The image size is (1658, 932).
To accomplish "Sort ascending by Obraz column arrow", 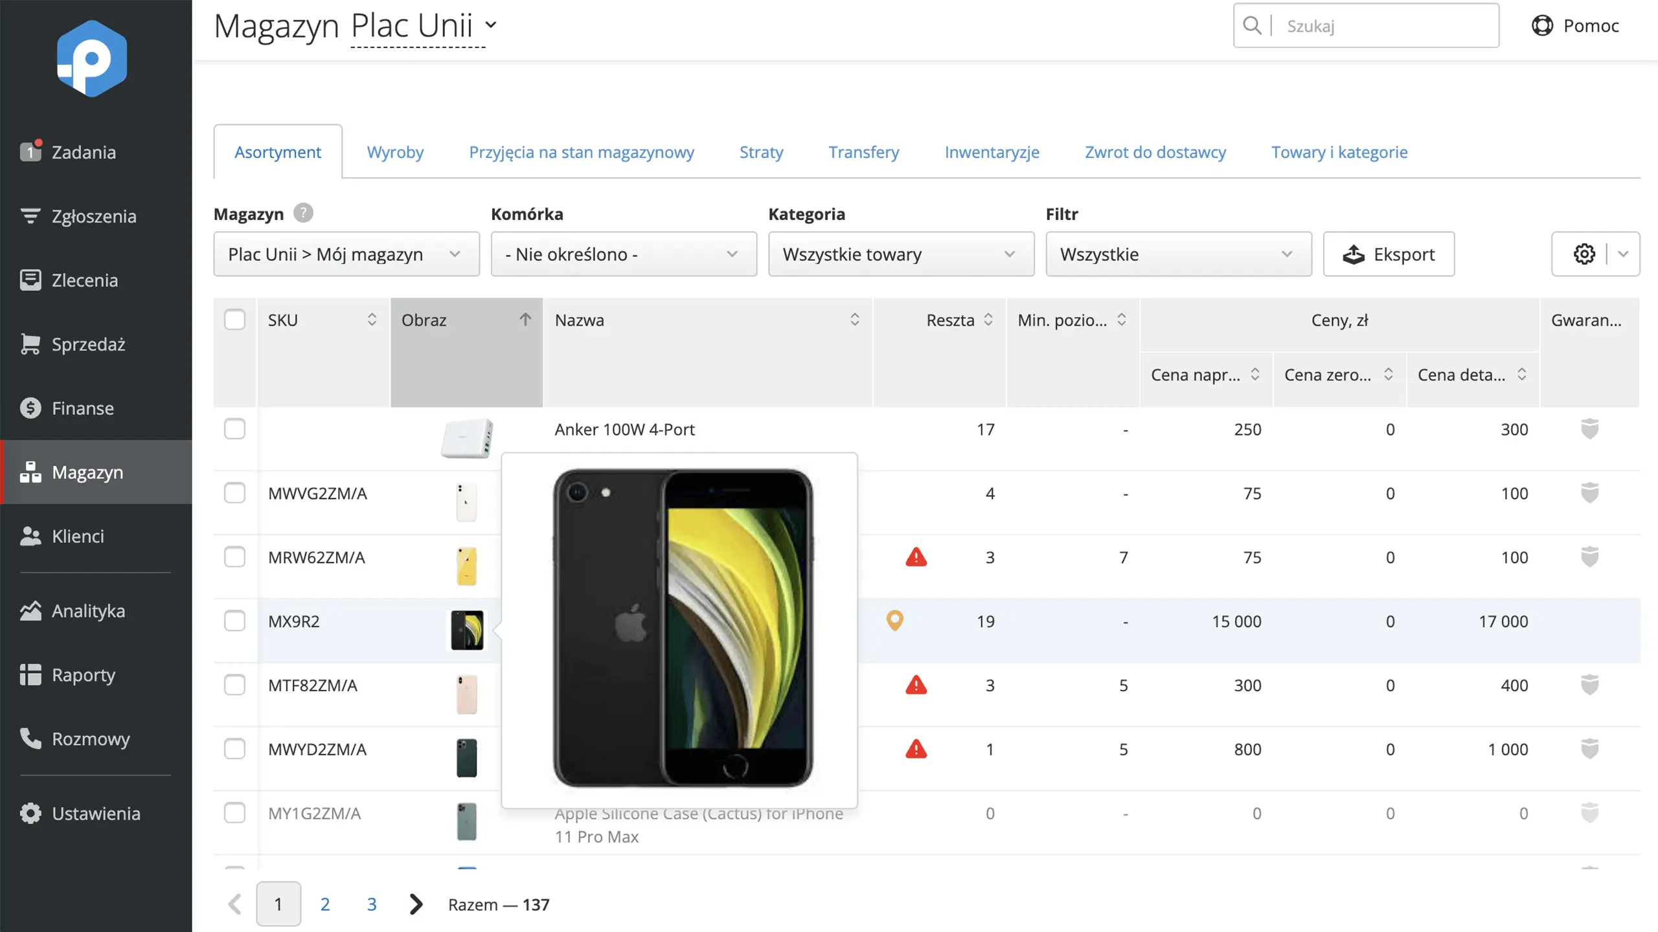I will 525,320.
